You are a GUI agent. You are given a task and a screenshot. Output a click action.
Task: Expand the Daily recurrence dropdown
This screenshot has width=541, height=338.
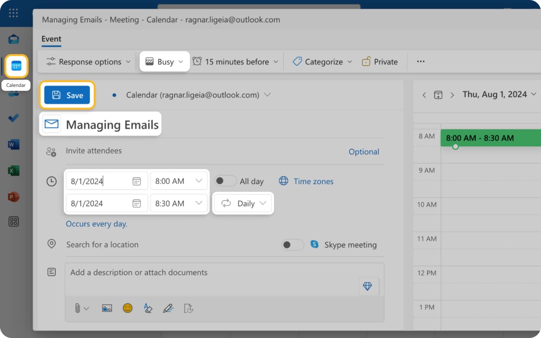243,203
